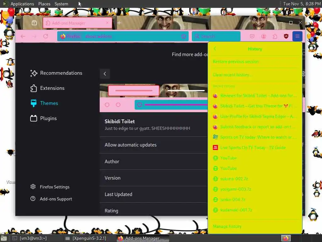Viewport: 322px width, 242px height.
Task: Open the list all tabs dropdown arrow
Action: click(258, 23)
